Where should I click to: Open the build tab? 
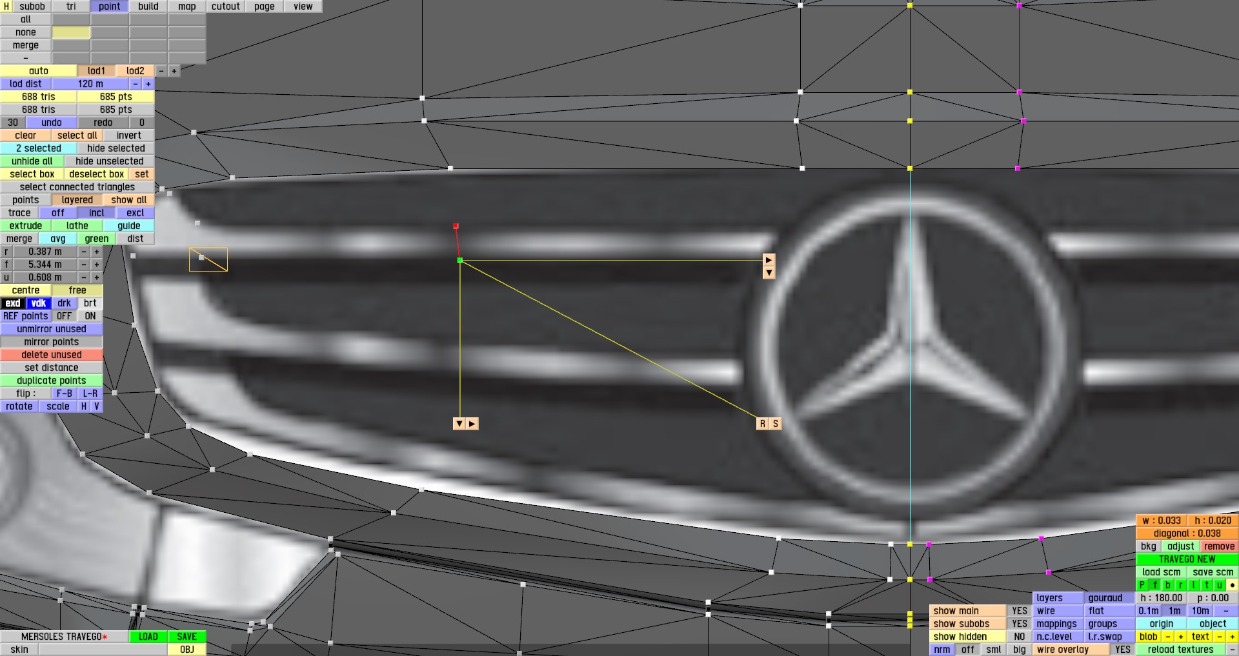click(148, 6)
